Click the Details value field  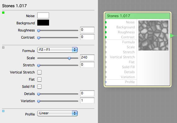tap(87, 93)
